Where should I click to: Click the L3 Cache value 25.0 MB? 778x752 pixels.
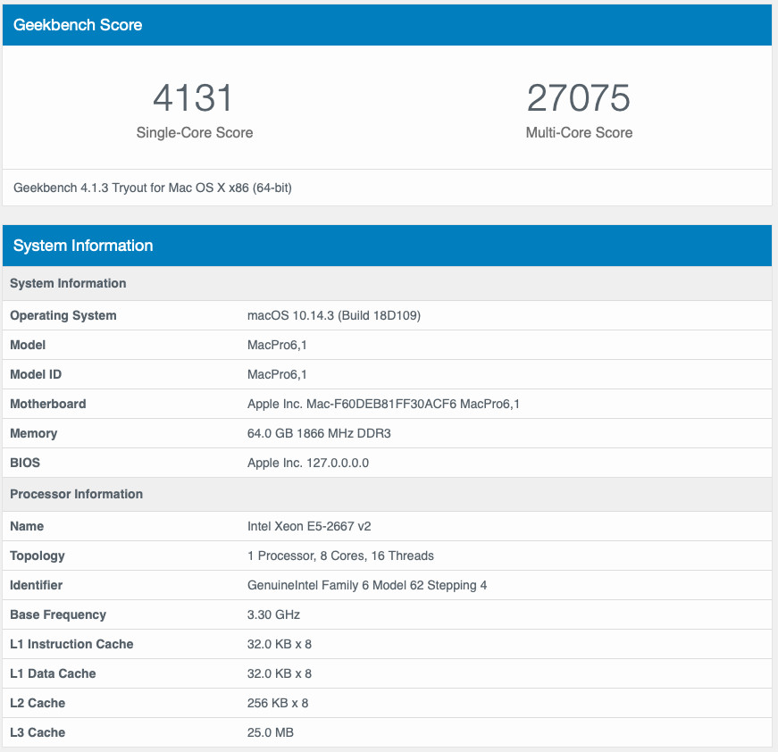click(271, 732)
